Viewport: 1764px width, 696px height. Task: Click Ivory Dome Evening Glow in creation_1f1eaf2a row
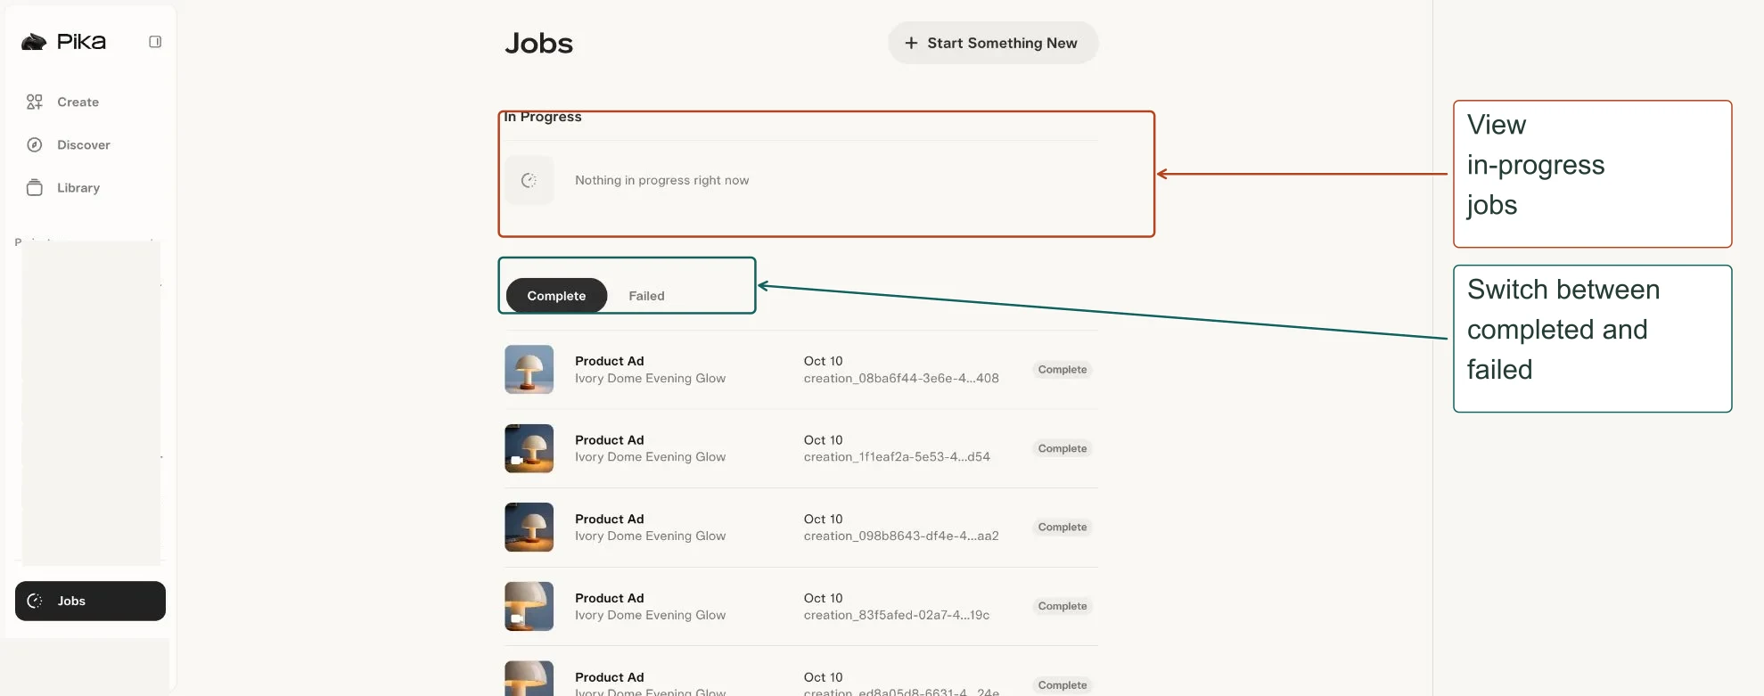[650, 457]
